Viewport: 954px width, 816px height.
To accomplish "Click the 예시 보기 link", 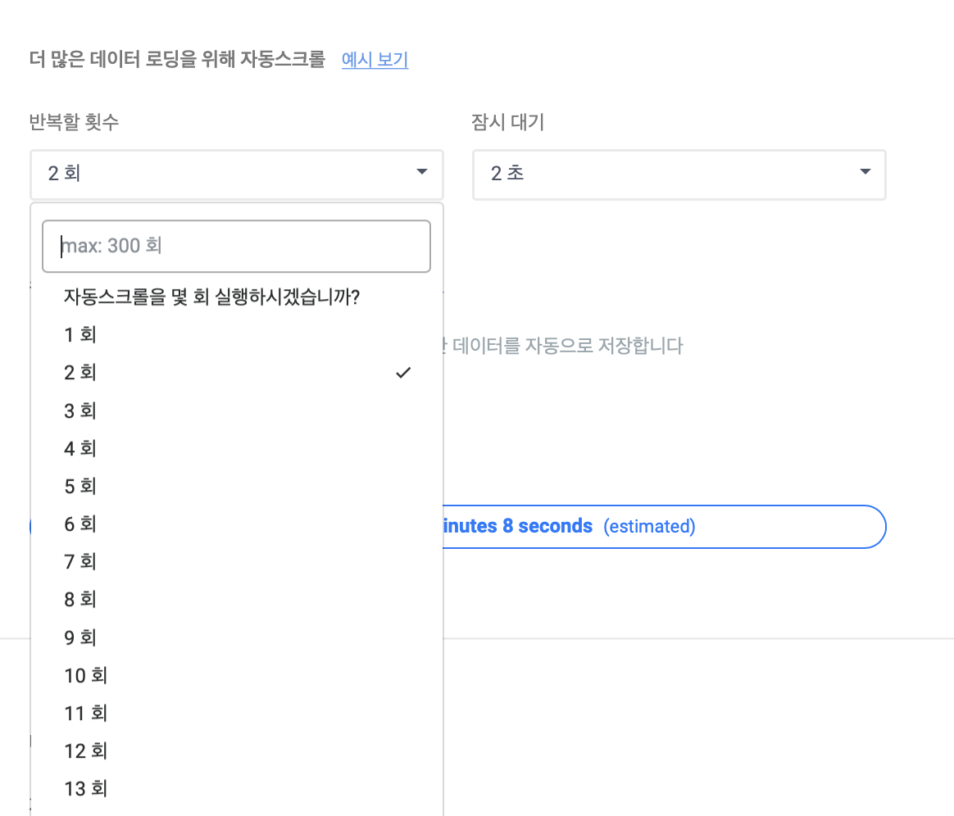I will [x=375, y=60].
